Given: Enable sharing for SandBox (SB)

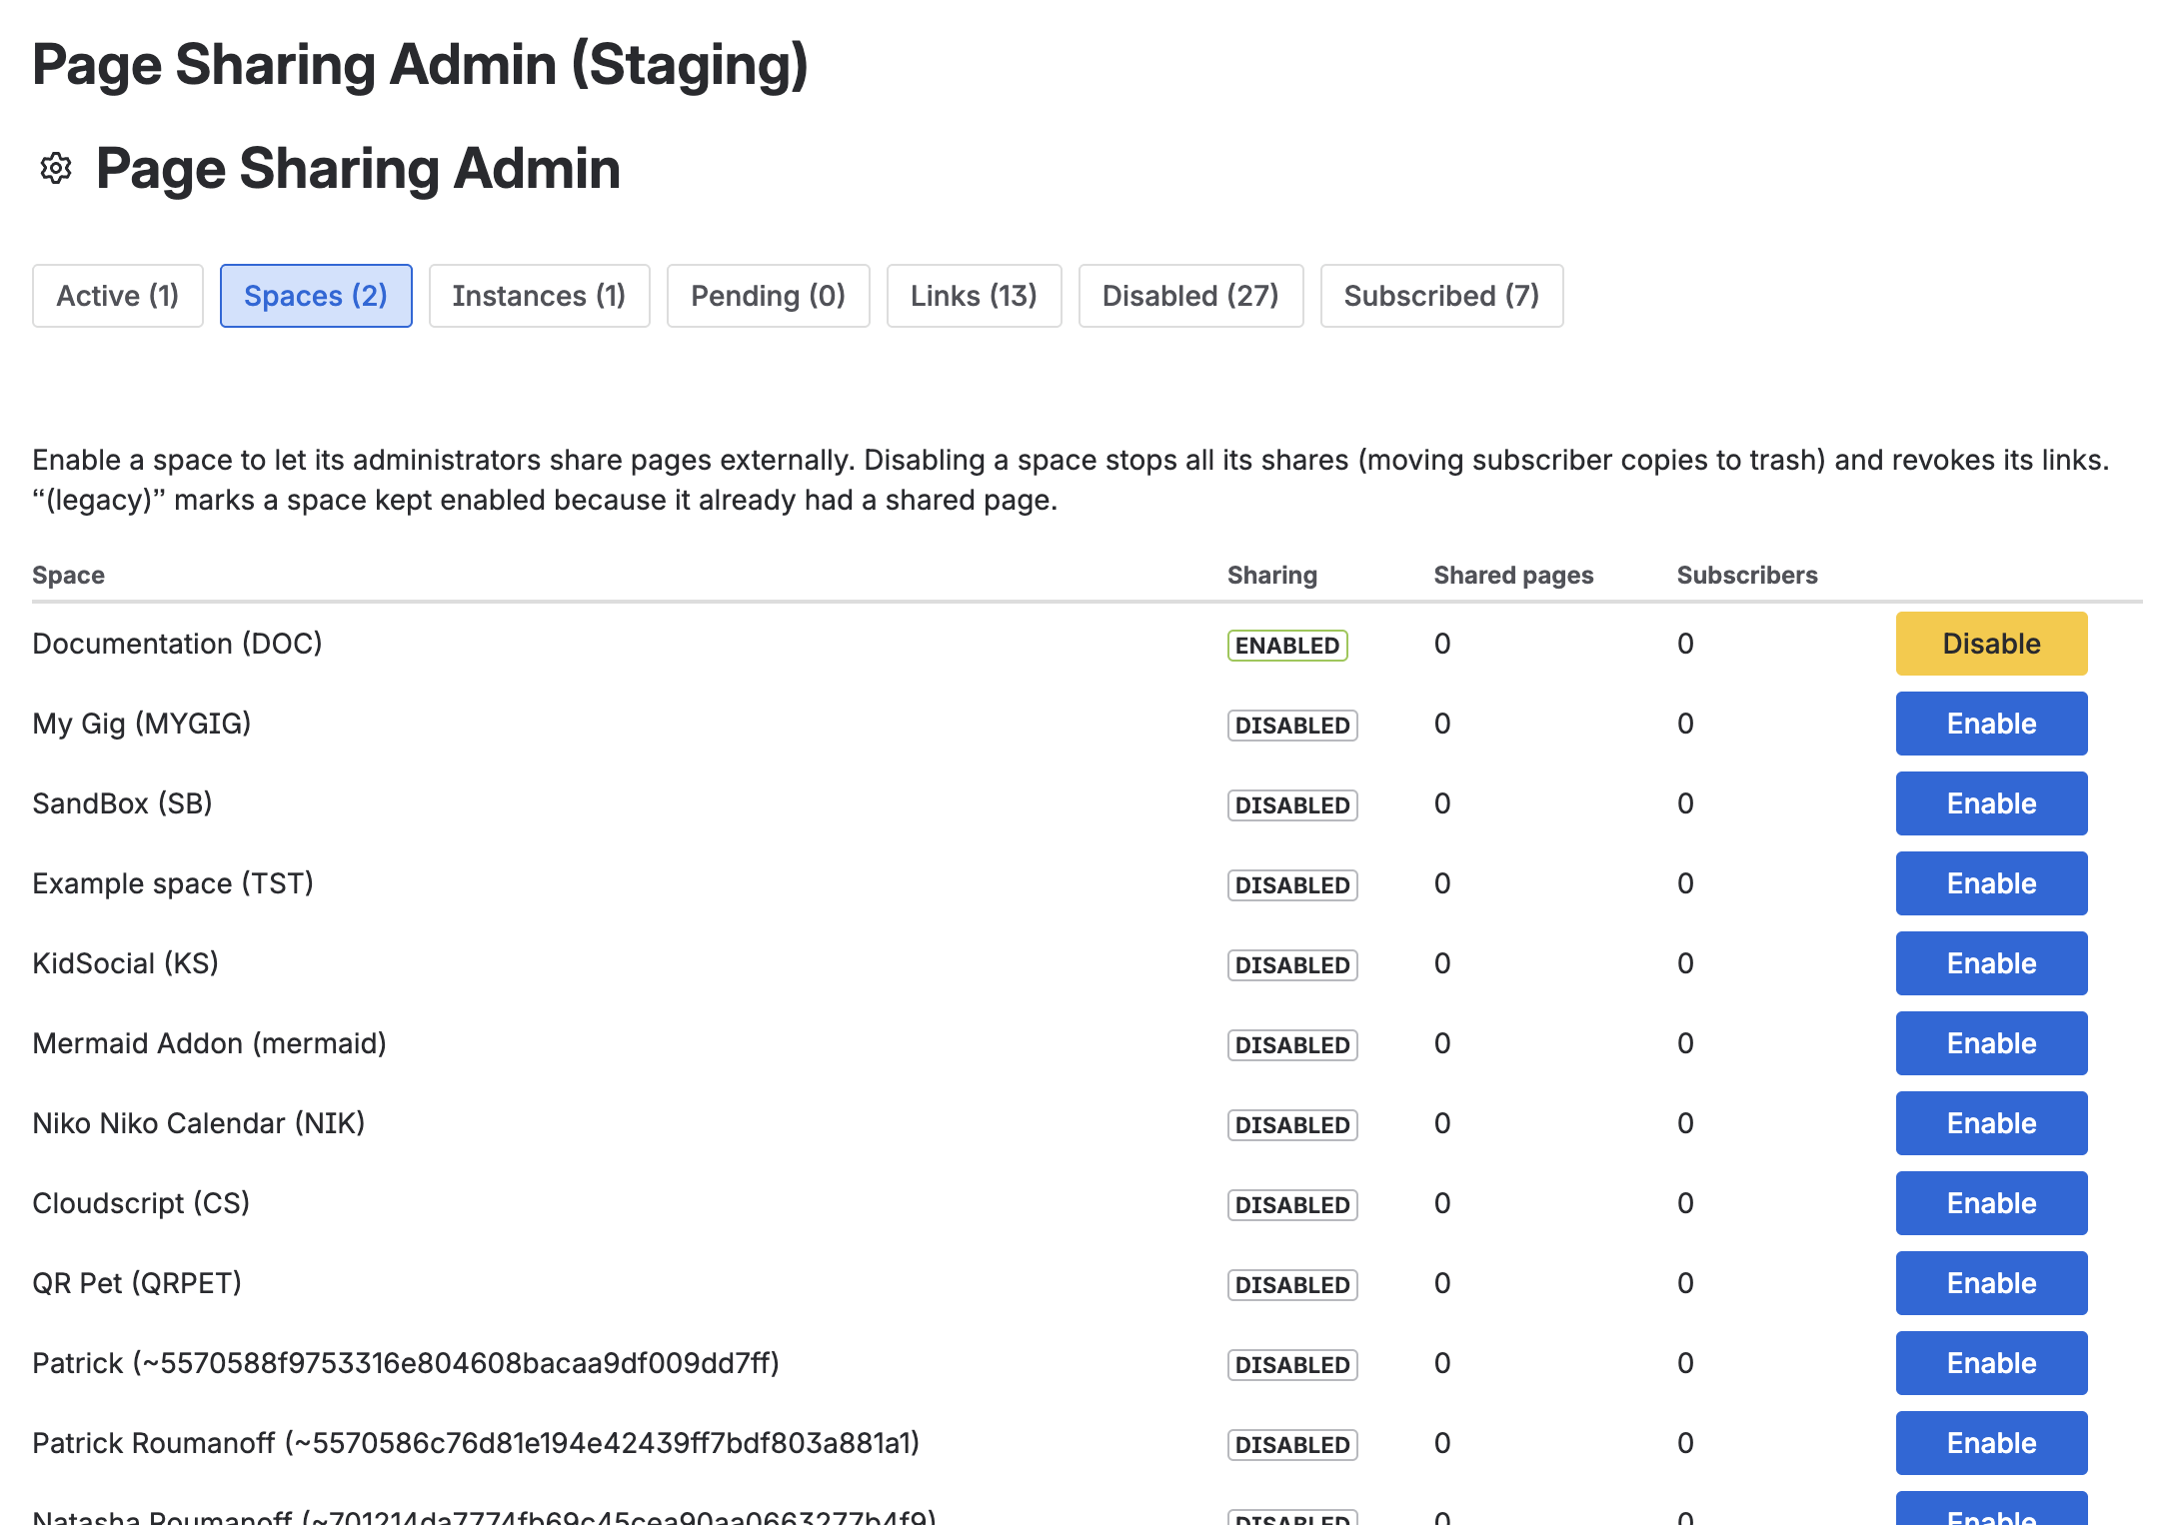Looking at the screenshot, I should point(1992,803).
